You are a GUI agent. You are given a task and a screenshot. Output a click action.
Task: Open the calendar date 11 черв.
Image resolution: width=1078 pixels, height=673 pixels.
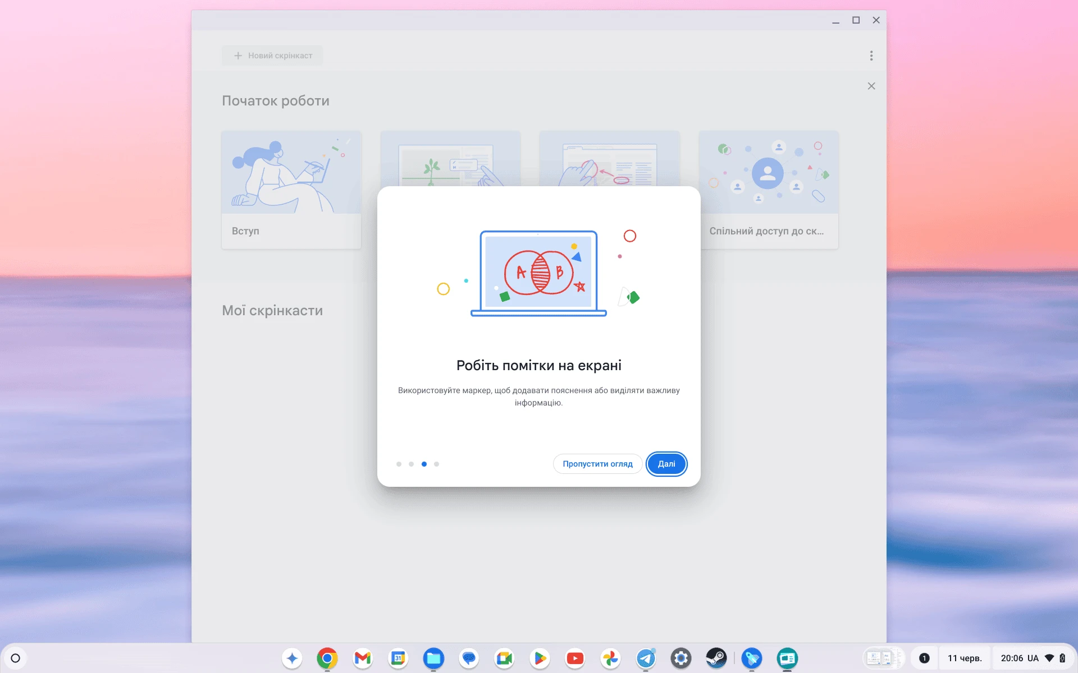[965, 658]
